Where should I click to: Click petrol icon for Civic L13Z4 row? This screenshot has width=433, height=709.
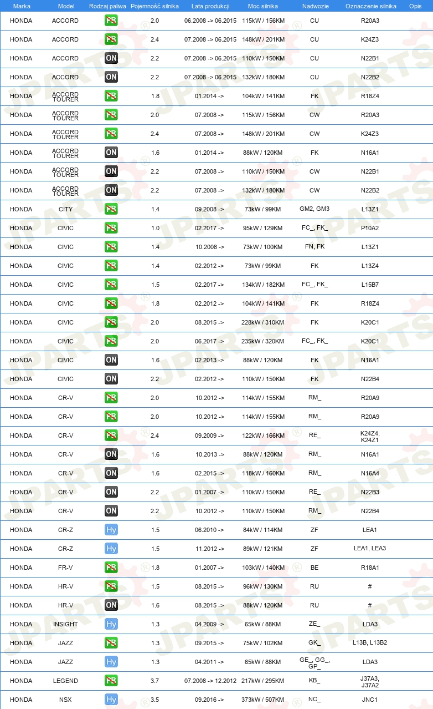pyautogui.click(x=111, y=266)
